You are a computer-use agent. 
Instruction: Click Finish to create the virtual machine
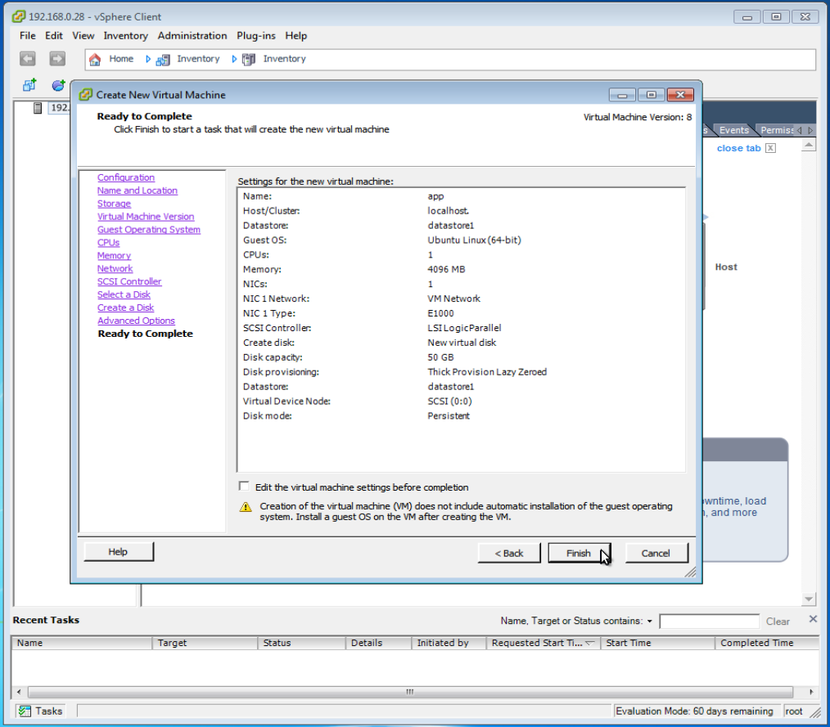pyautogui.click(x=579, y=553)
